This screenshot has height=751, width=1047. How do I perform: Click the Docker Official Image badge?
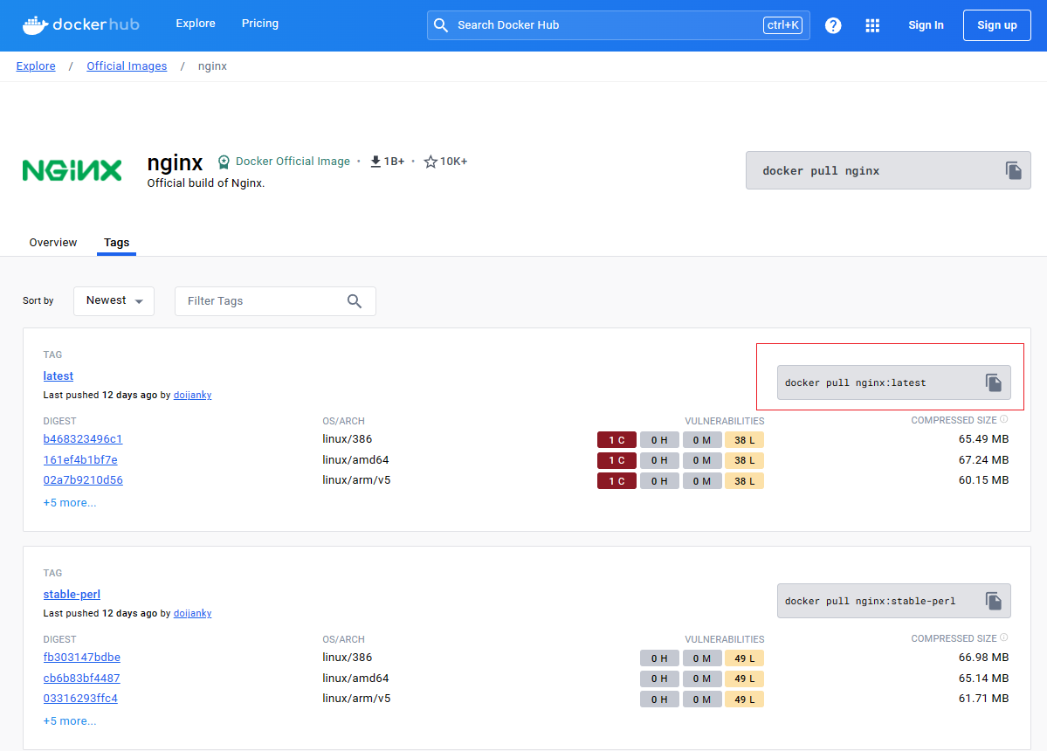284,161
